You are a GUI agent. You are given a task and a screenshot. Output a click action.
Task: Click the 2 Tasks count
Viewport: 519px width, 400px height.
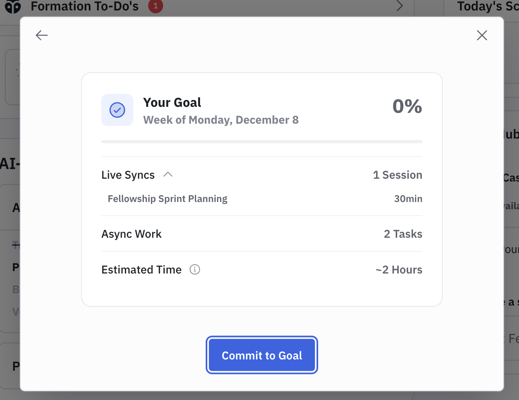[403, 234]
